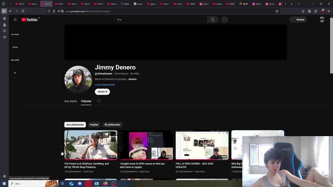Screen dimensions: 333x187
Task: Expand the list all tabs dropdown arrow
Action: coord(298,4)
